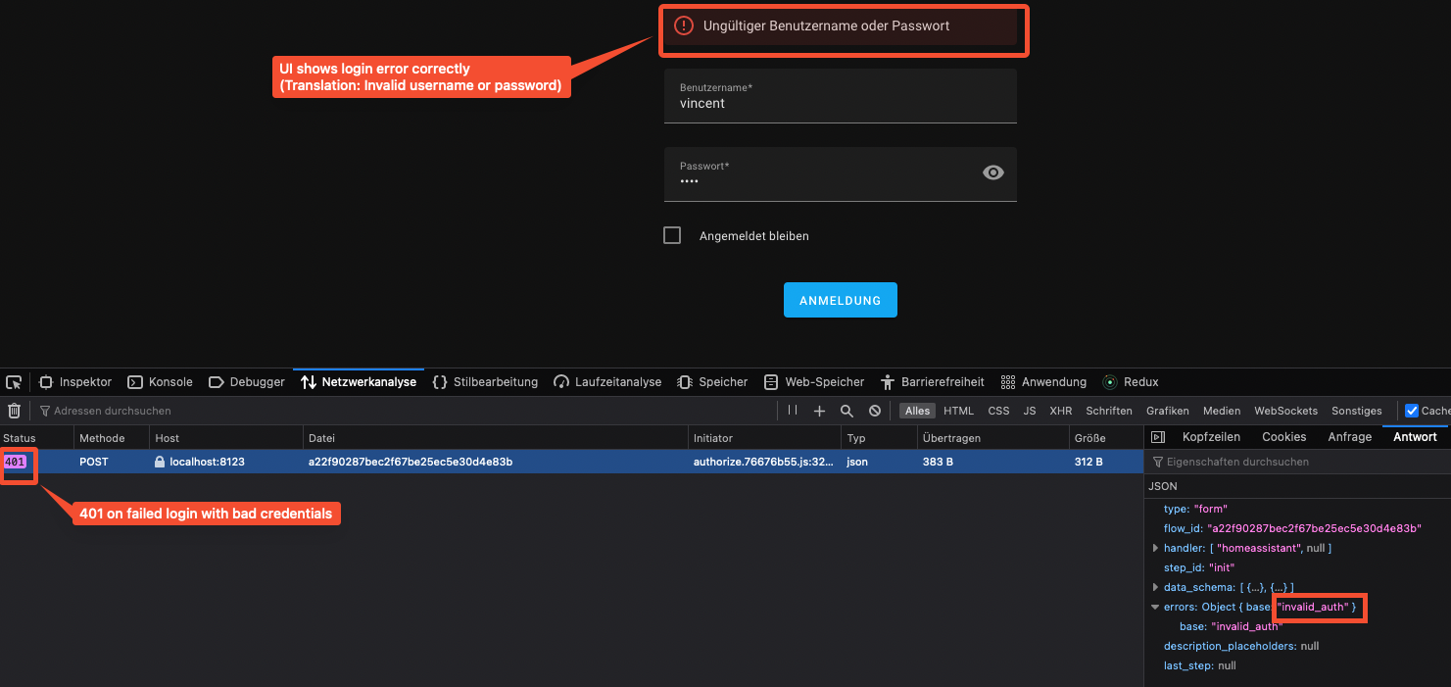This screenshot has width=1451, height=687.
Task: Click the lock icon beside localhost:8123
Action: click(x=160, y=462)
